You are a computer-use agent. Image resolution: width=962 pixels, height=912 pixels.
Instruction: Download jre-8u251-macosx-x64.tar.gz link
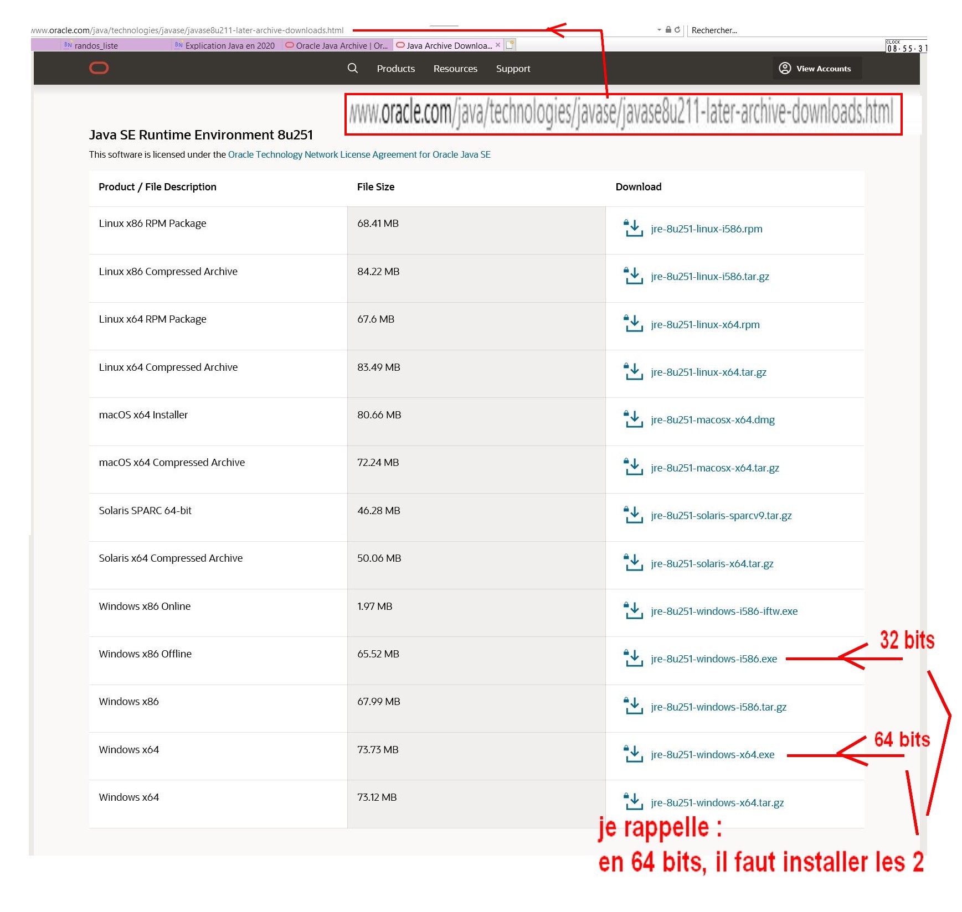[715, 468]
